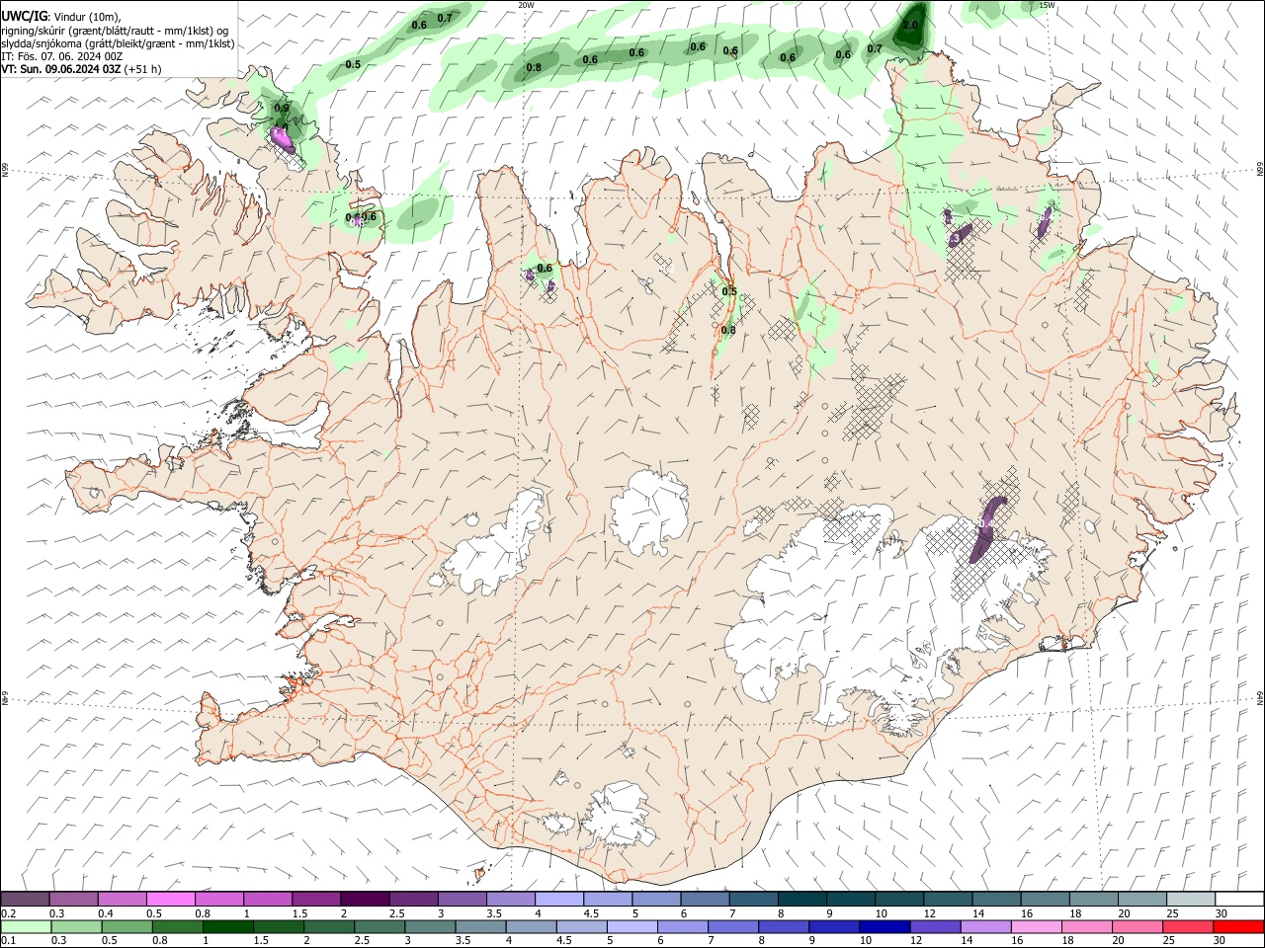Pick the darkest green rain legend swatch
1265x948 pixels.
[228, 926]
